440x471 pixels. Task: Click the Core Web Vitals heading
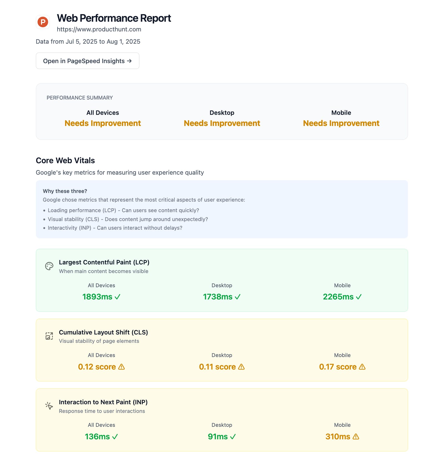click(x=65, y=160)
